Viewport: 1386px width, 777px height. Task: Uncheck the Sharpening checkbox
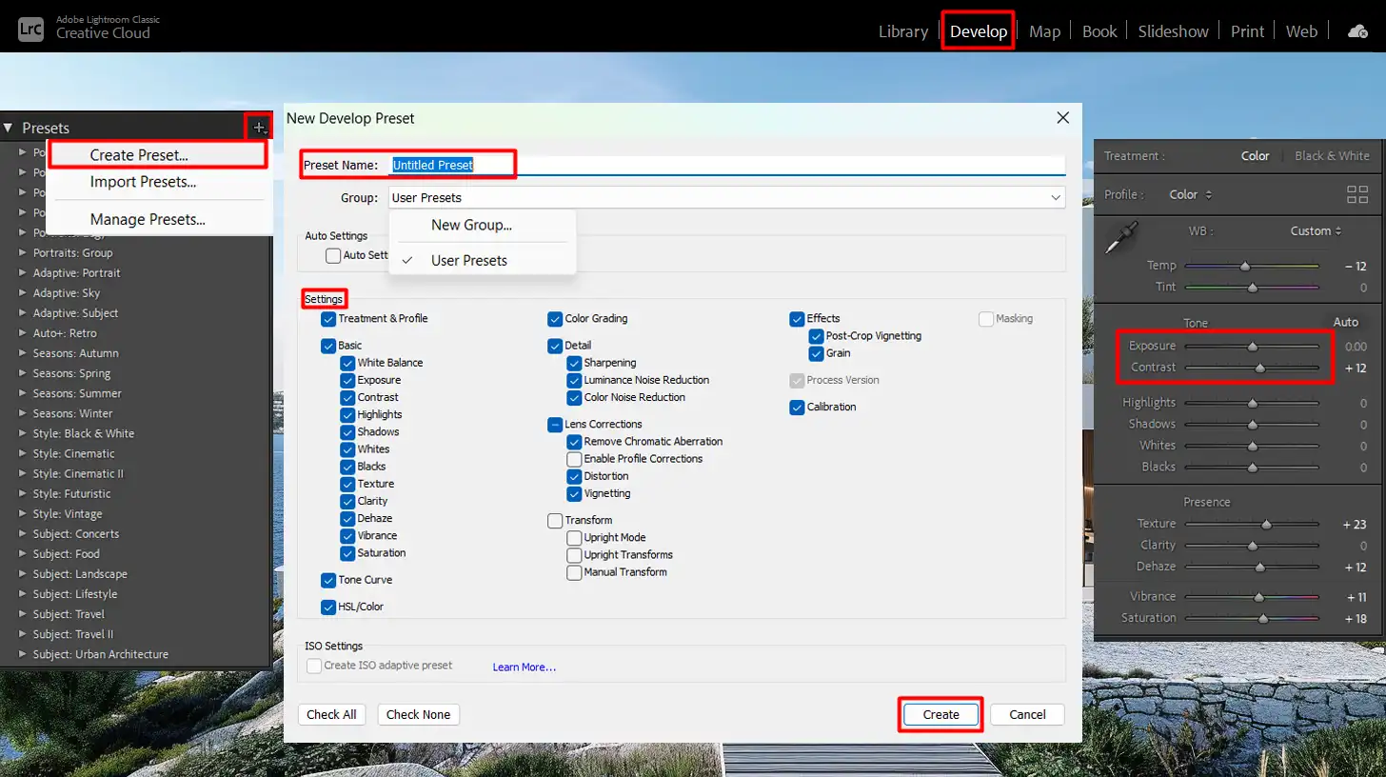point(574,363)
